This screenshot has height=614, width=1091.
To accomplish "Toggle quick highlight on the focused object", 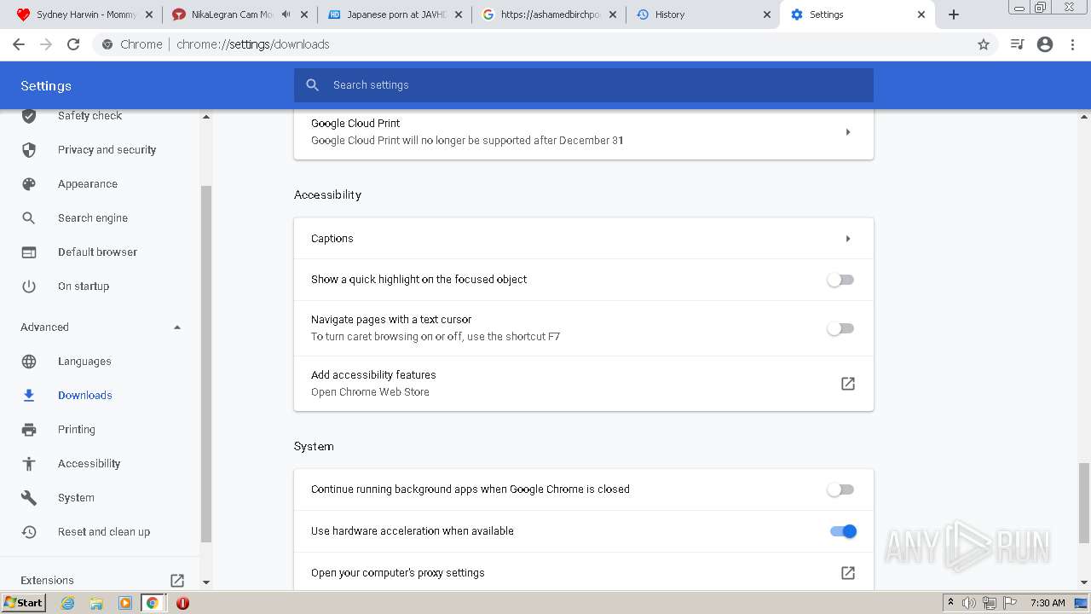I will coord(840,280).
